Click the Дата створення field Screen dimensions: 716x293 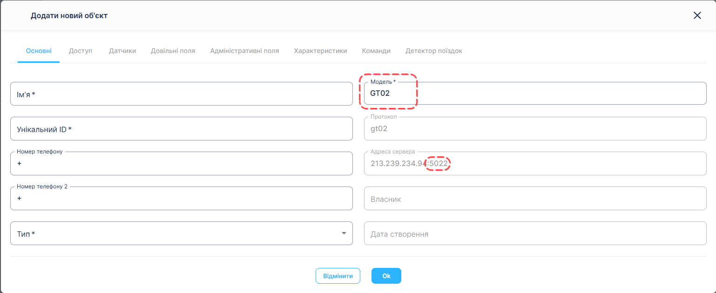[x=535, y=233]
